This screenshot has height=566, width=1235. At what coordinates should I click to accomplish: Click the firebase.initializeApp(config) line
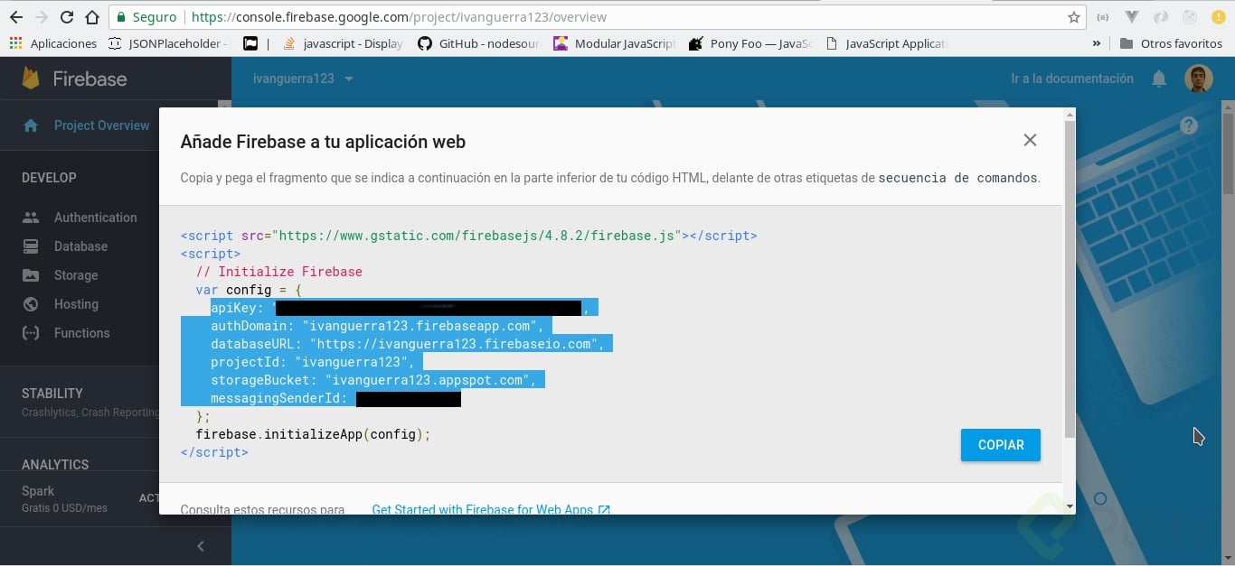click(x=313, y=434)
